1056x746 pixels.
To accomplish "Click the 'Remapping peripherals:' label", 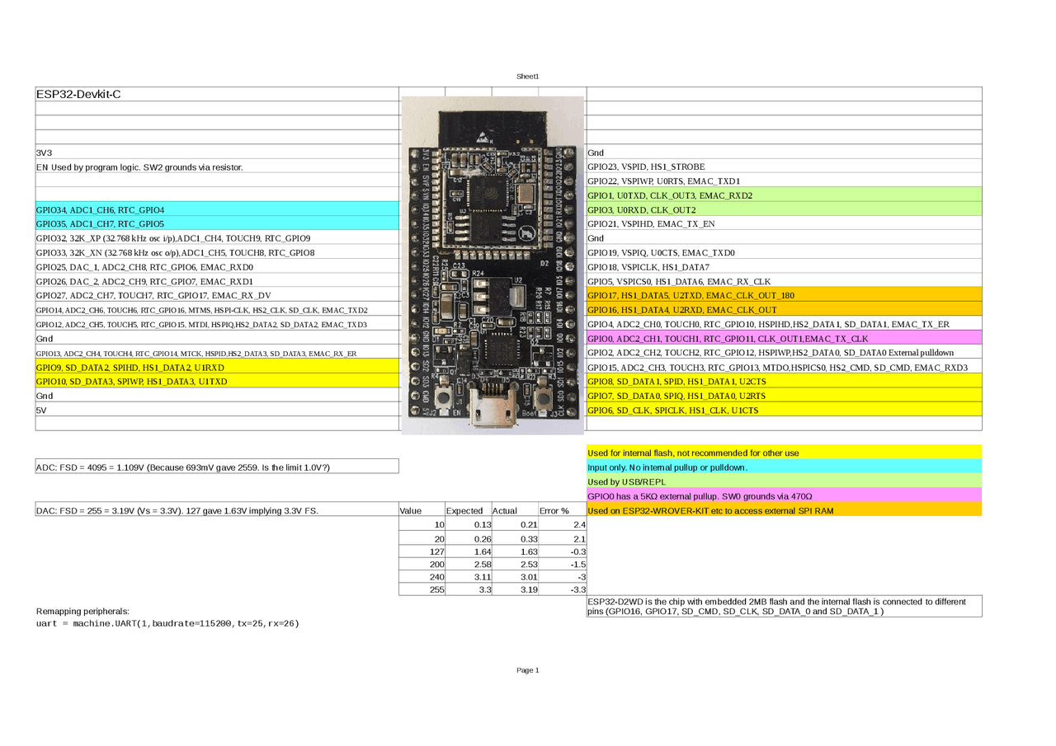I will [82, 611].
